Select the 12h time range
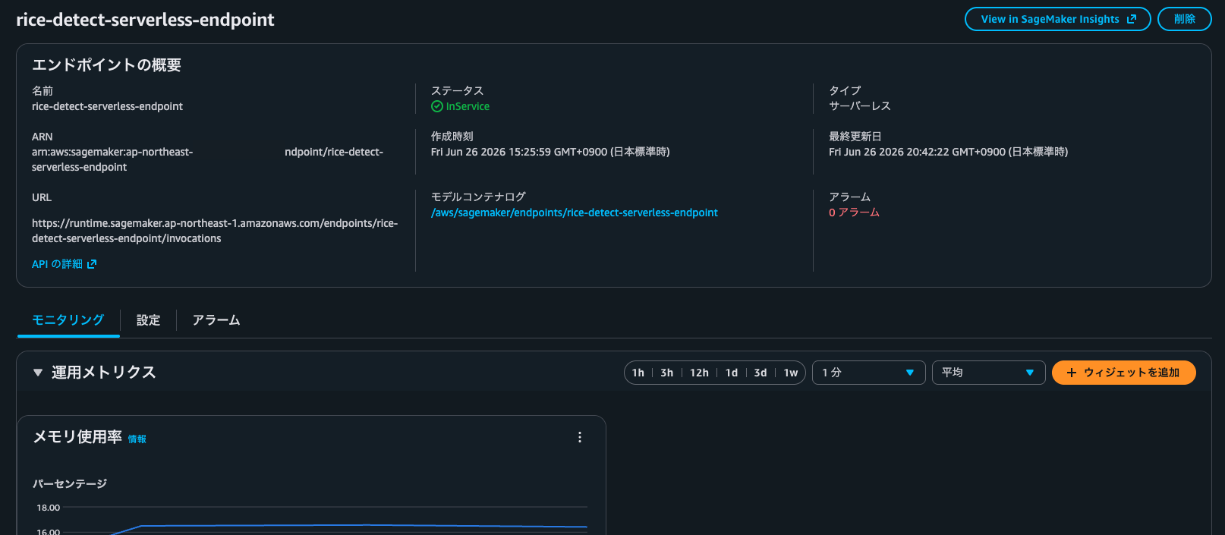The width and height of the screenshot is (1225, 535). pyautogui.click(x=699, y=373)
